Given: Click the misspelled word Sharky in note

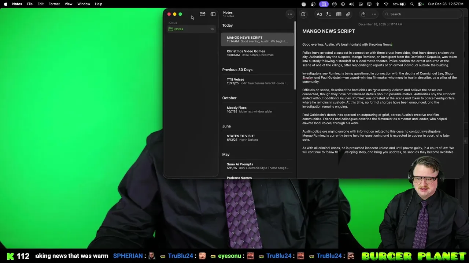Looking at the screenshot, I should point(307,78).
